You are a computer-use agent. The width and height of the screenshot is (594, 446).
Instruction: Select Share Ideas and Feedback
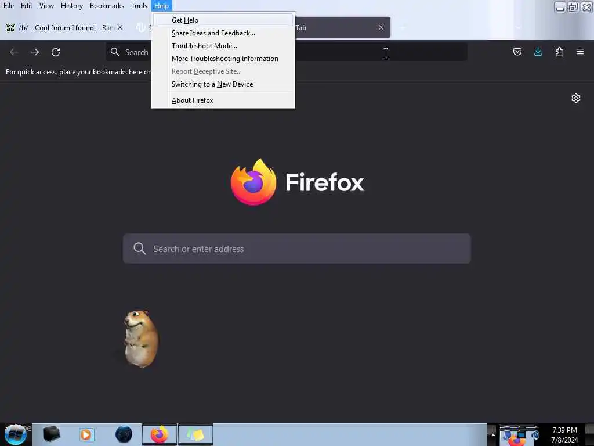tap(223, 33)
